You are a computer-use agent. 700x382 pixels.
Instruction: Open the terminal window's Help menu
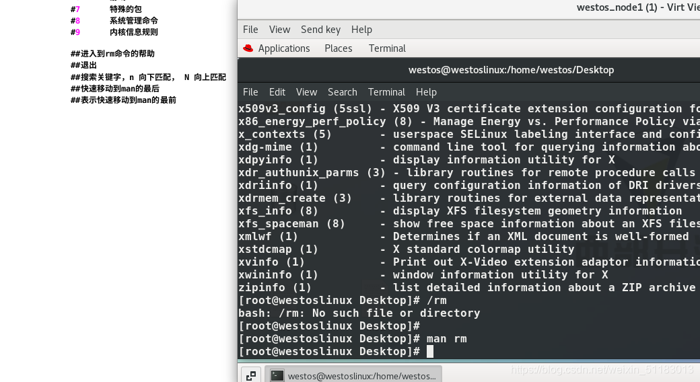(426, 92)
